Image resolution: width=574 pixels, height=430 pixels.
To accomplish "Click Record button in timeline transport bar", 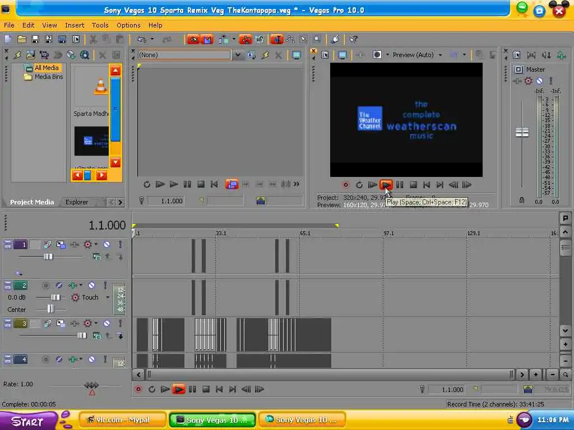I will pos(138,389).
